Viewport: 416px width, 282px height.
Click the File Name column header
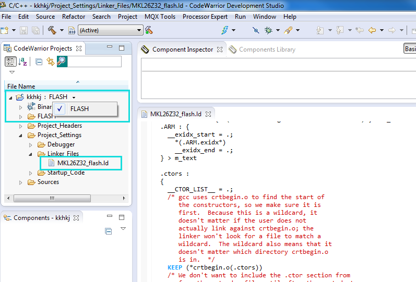[66, 86]
